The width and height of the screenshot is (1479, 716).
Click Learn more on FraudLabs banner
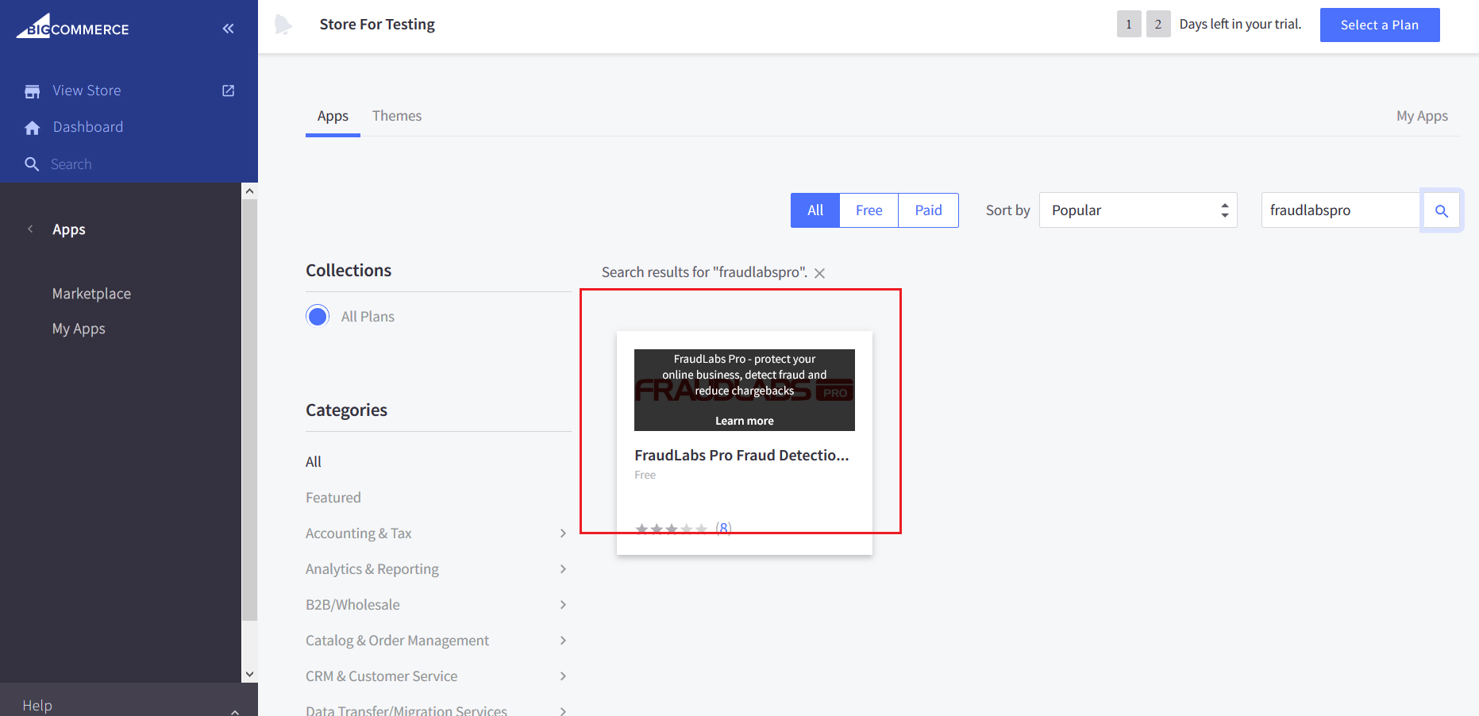(744, 421)
